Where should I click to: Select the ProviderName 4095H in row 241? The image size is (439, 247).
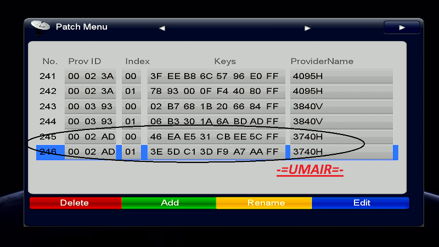pyautogui.click(x=341, y=76)
